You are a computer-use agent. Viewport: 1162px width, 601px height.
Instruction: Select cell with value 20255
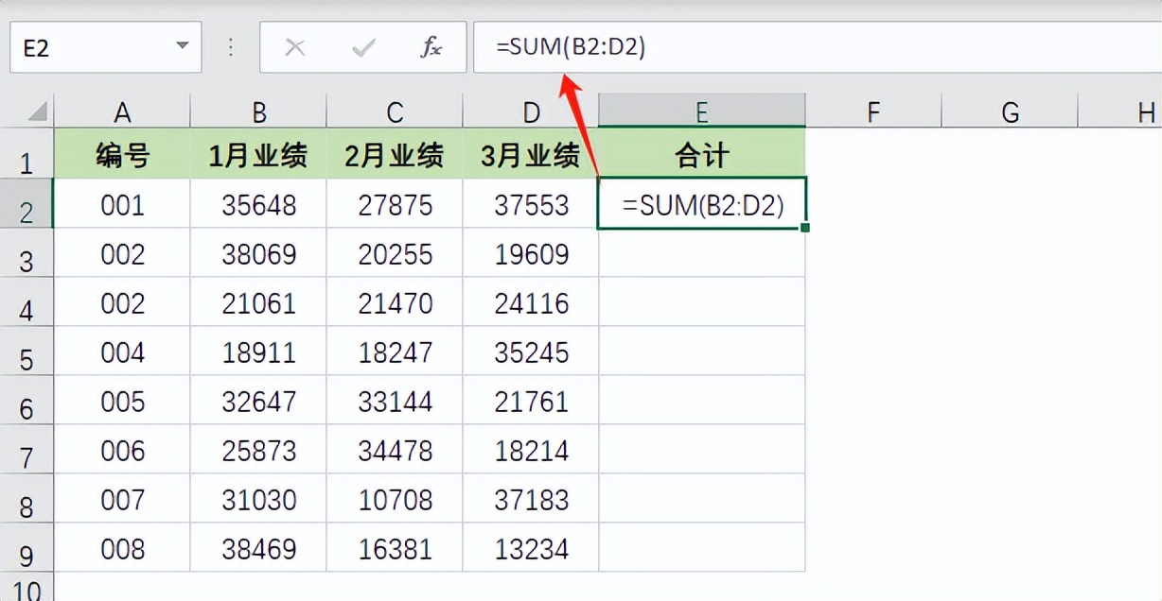pos(395,253)
